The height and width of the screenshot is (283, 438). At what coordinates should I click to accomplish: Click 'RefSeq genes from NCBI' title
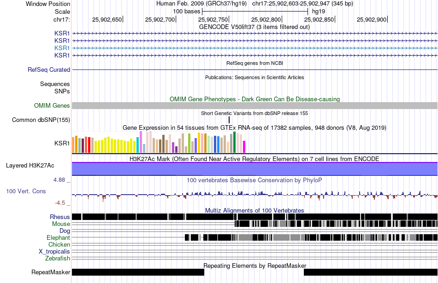click(x=255, y=64)
